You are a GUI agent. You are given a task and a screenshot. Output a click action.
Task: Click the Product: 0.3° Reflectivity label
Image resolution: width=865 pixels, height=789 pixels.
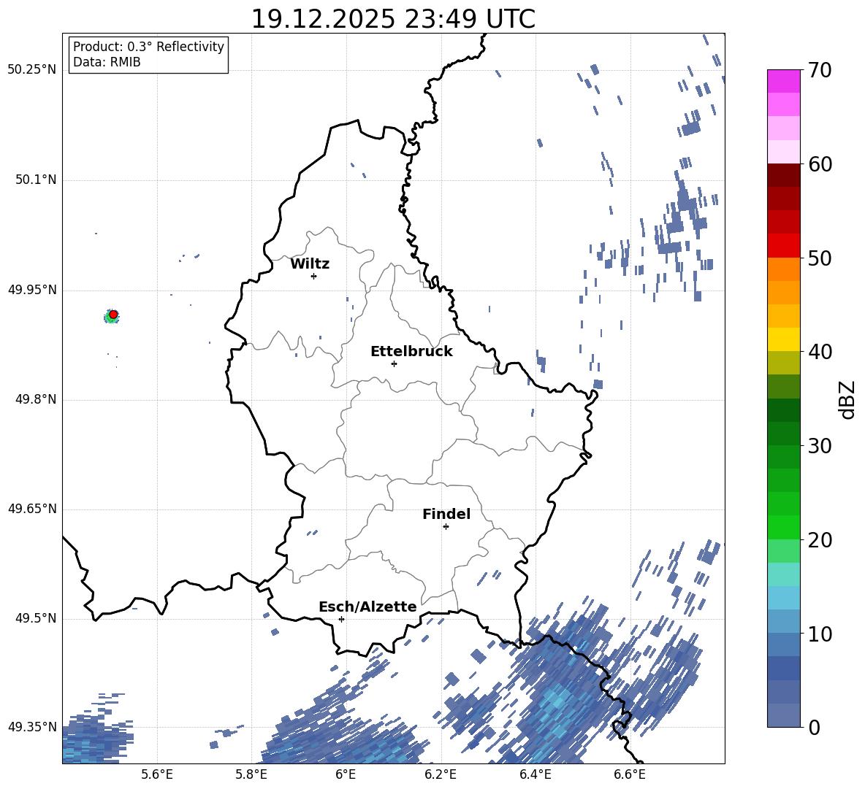pos(148,47)
